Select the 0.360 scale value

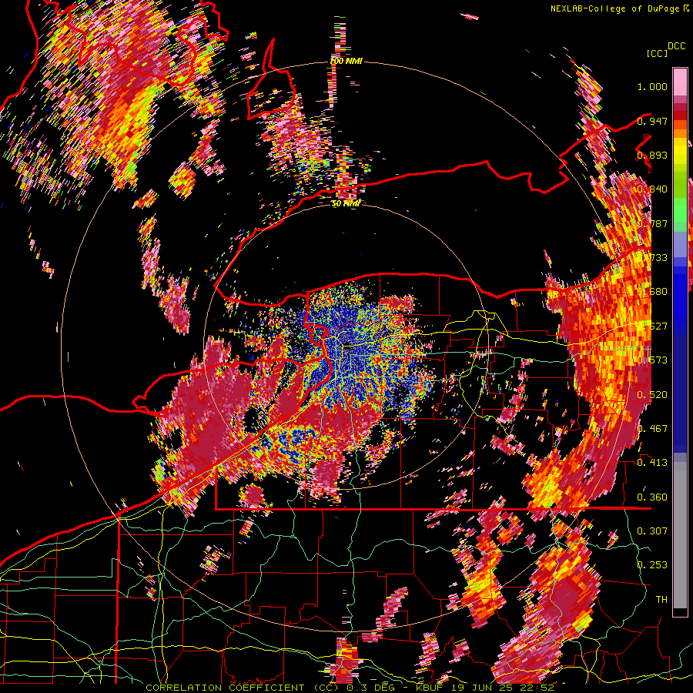pos(652,497)
